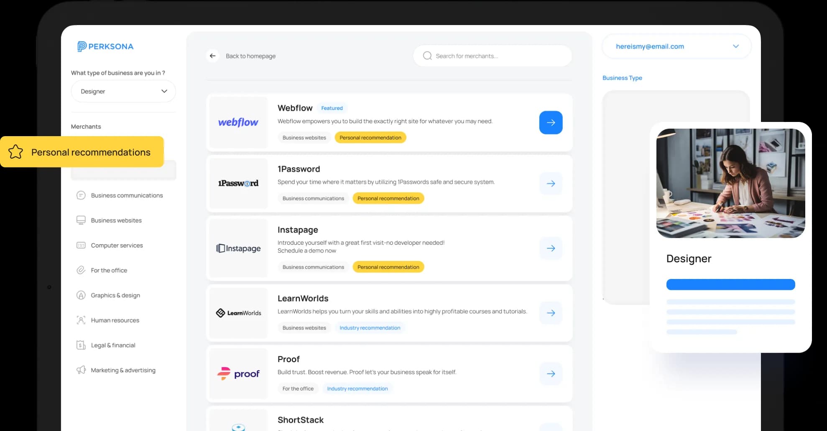Open Instapage using its arrow button
This screenshot has height=431, width=827.
click(551, 248)
